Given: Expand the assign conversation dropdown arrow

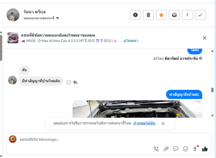Looking at the screenshot, I should [58, 18].
